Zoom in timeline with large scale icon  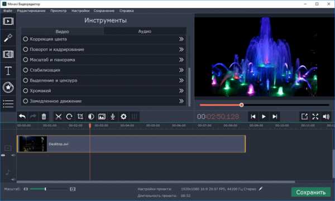click(73, 189)
